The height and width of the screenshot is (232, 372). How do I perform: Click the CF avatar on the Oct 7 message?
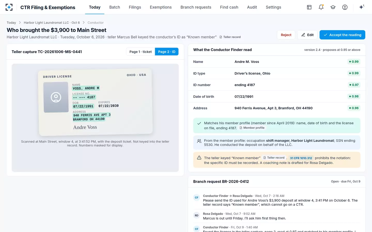coord(197,198)
